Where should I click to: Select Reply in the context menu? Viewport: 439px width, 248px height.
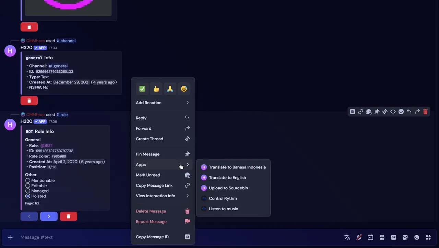point(163,118)
